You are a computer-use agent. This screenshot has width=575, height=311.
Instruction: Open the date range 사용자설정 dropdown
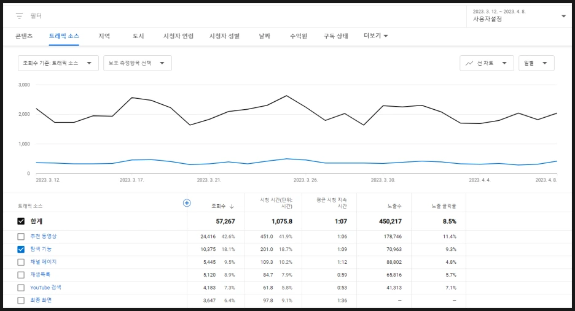tap(519, 16)
